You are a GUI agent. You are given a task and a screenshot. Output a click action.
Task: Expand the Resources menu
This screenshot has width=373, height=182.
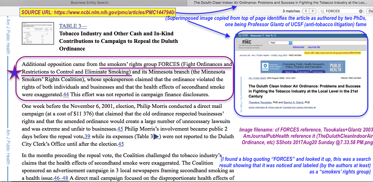pos(257,36)
